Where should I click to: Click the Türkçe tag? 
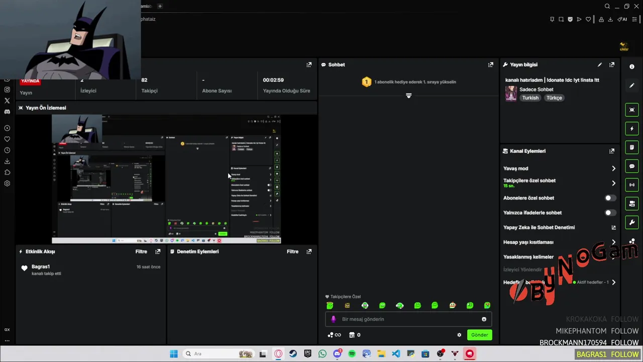tap(554, 98)
